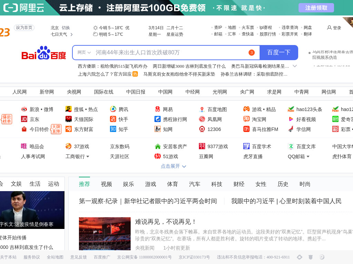Click the 37 games icon
353x264 pixels.
pyautogui.click(x=69, y=146)
